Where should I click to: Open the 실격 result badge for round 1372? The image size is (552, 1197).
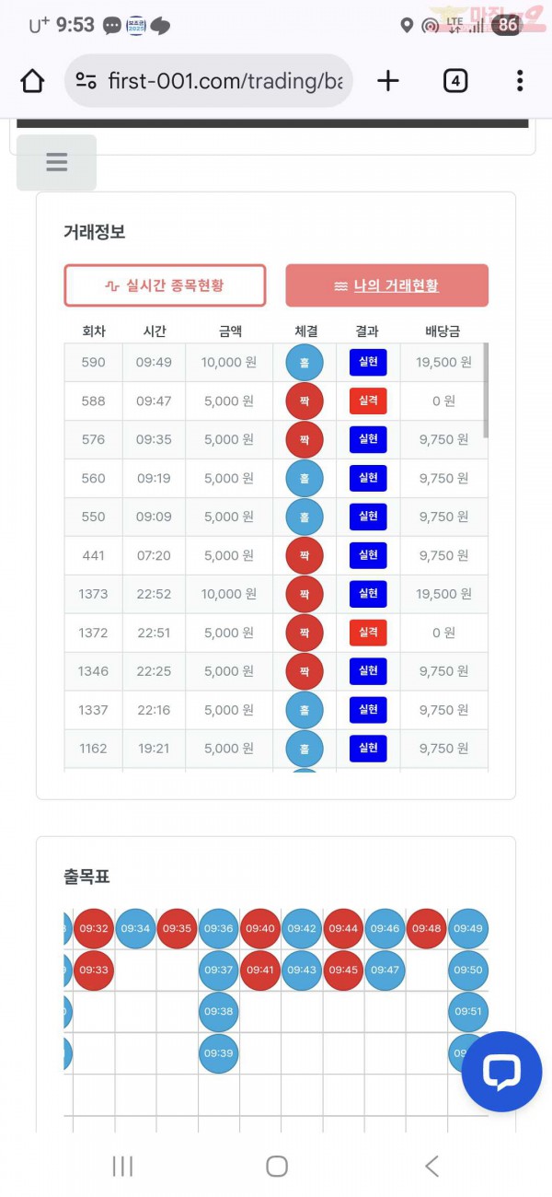367,633
